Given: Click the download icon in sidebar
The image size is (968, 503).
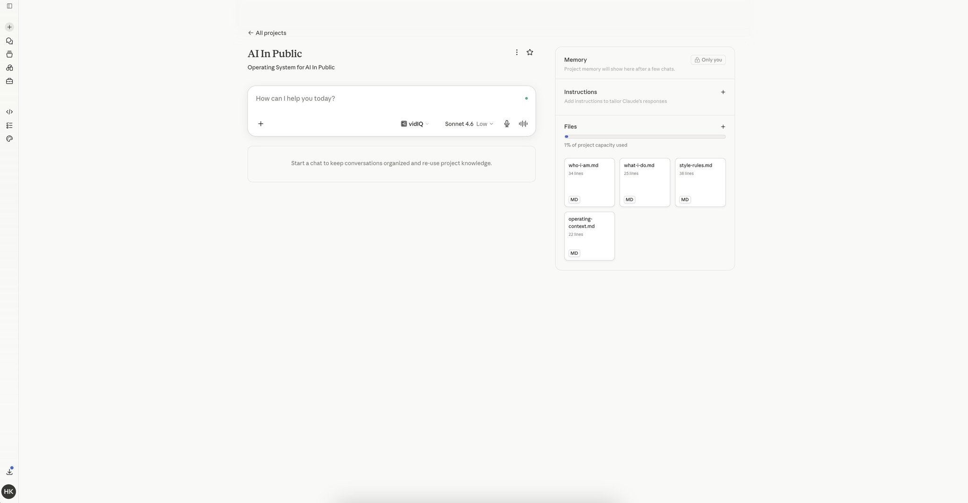Looking at the screenshot, I should pyautogui.click(x=9, y=471).
